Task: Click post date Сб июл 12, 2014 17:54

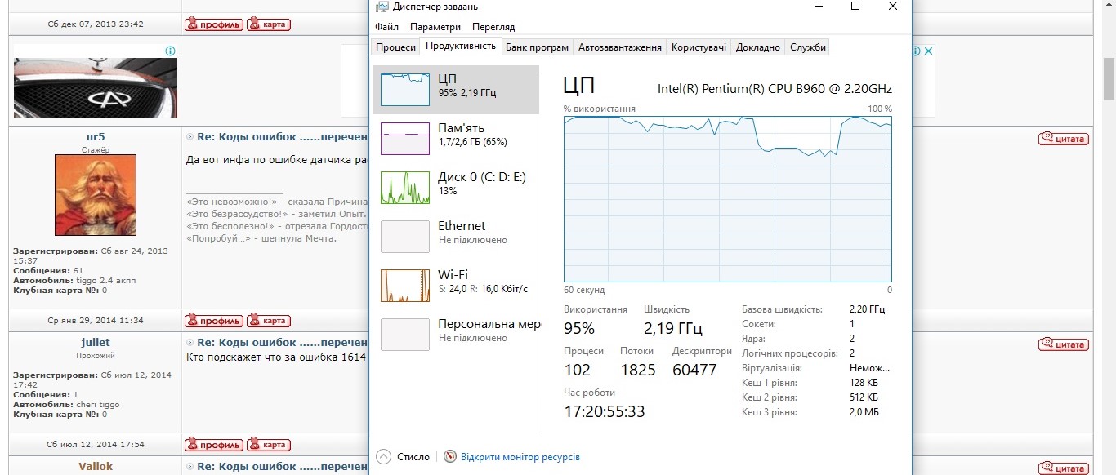Action: click(x=96, y=445)
